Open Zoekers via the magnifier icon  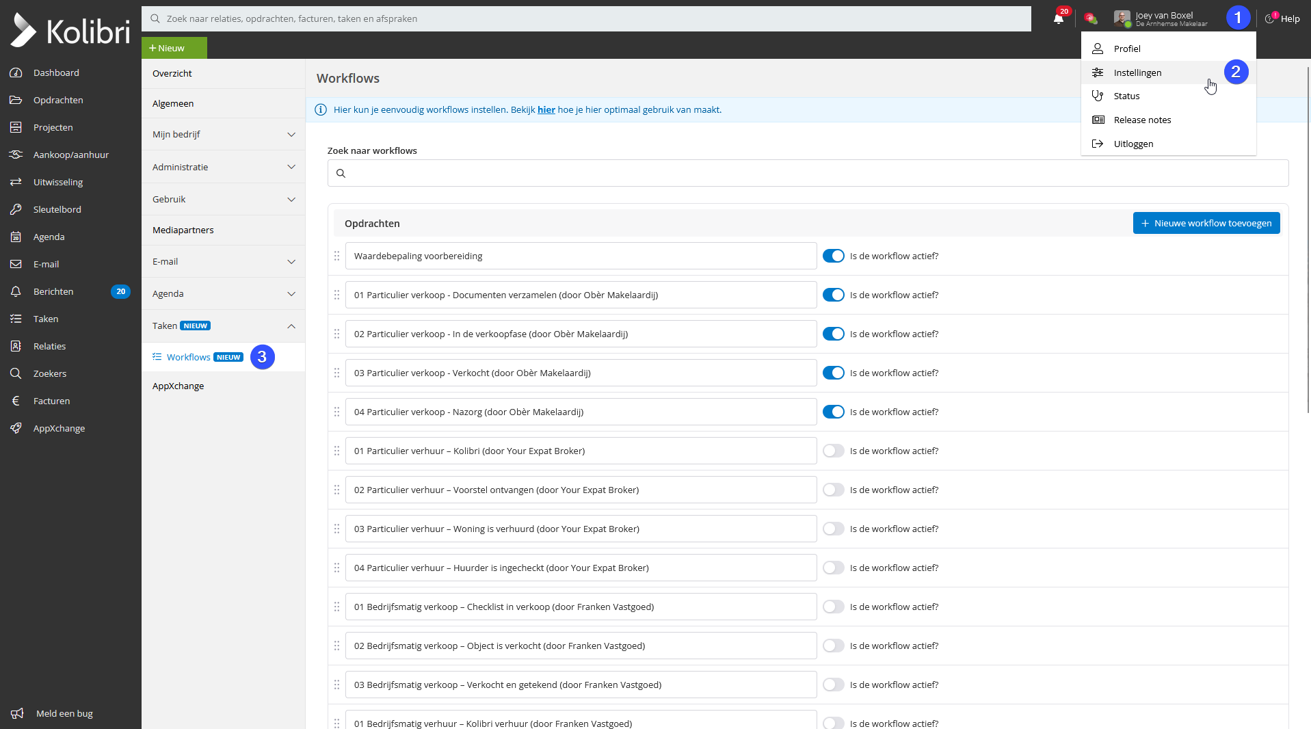(16, 373)
